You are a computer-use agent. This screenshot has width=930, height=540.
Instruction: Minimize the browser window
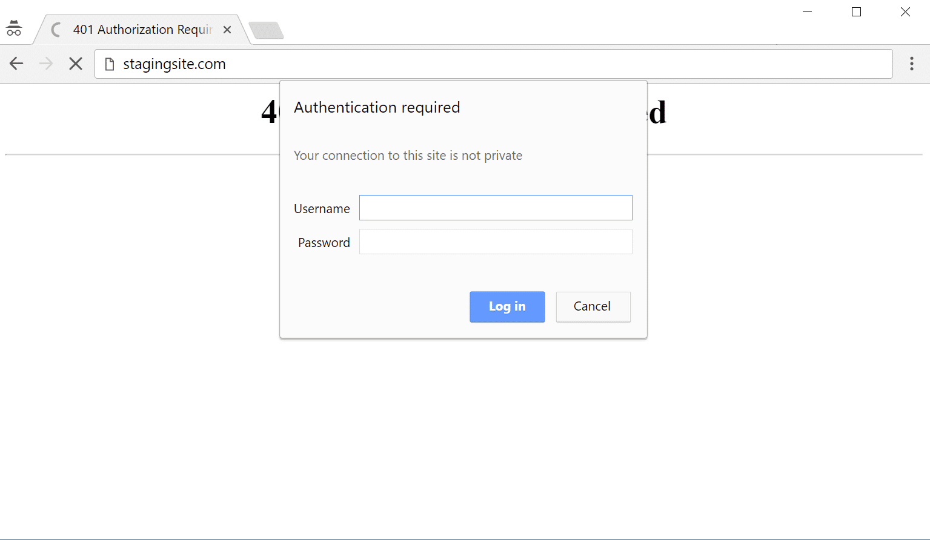pyautogui.click(x=807, y=12)
